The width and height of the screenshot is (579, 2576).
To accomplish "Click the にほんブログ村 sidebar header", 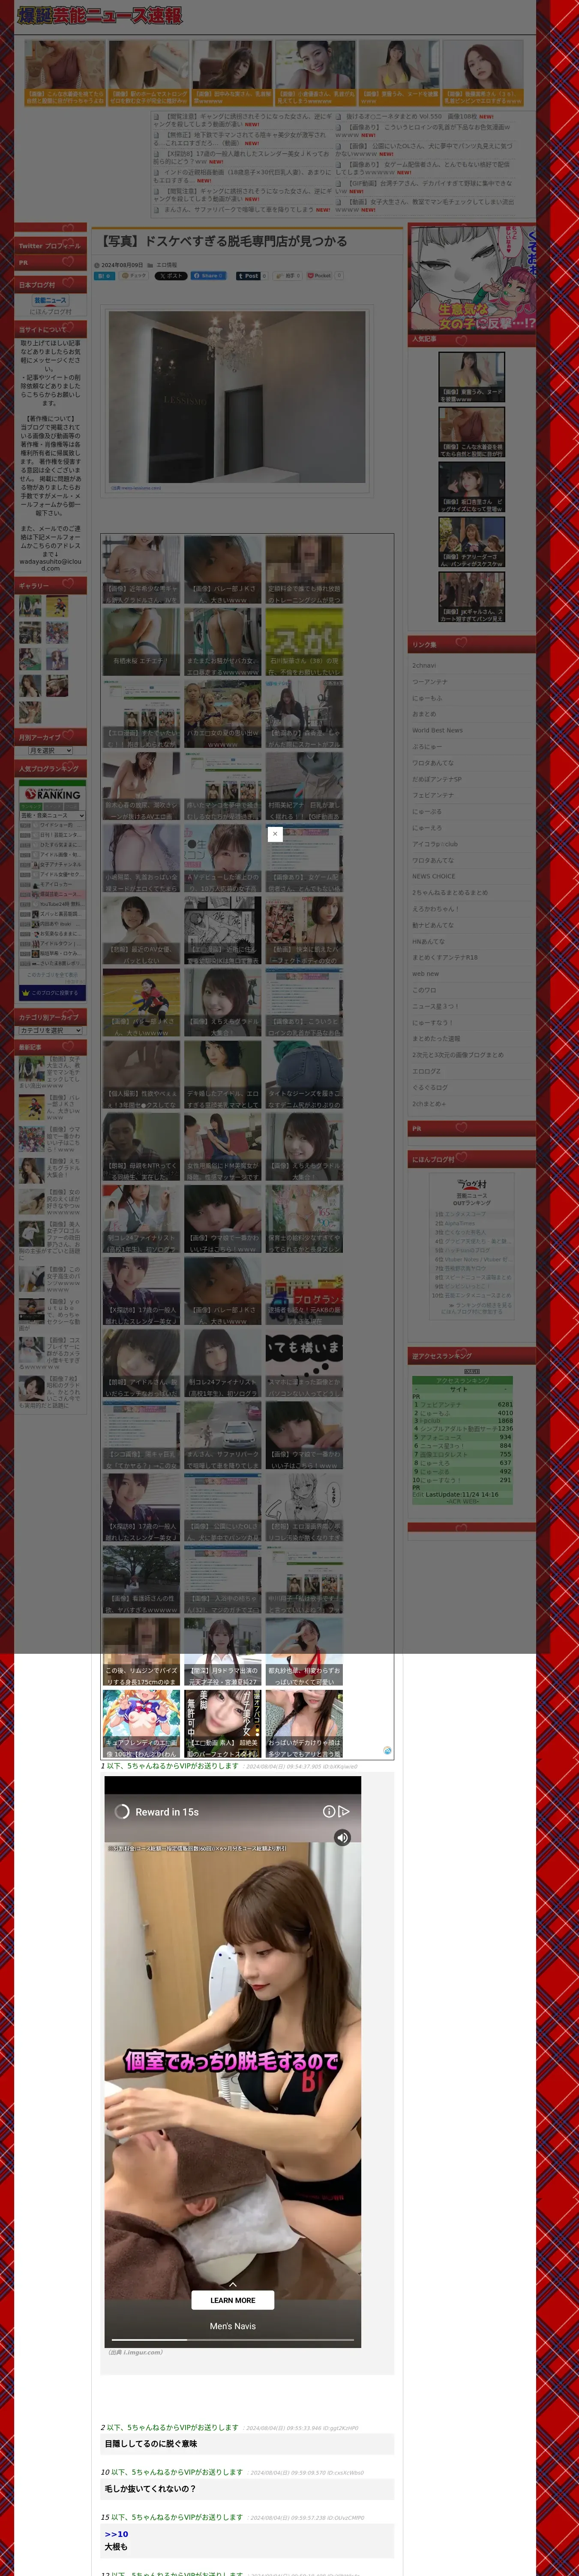I will click(x=471, y=1159).
